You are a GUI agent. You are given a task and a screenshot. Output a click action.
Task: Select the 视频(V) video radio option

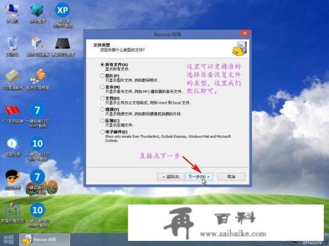pyautogui.click(x=102, y=109)
